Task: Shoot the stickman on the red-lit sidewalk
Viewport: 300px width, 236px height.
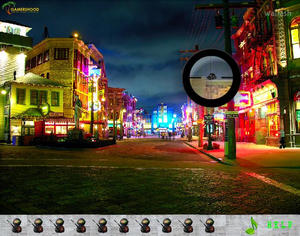Action: [282, 142]
